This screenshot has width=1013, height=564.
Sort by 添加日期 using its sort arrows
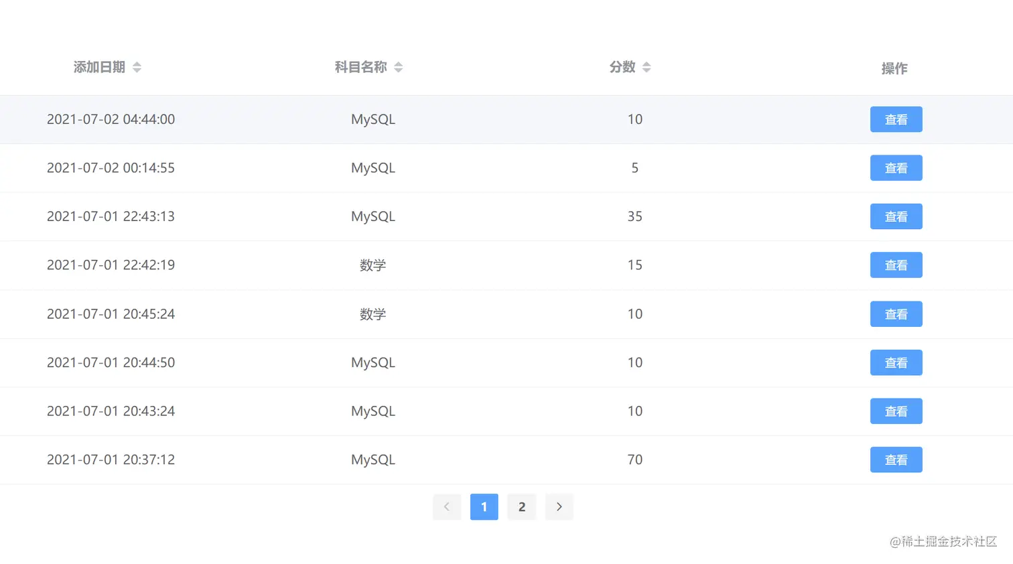pos(137,67)
